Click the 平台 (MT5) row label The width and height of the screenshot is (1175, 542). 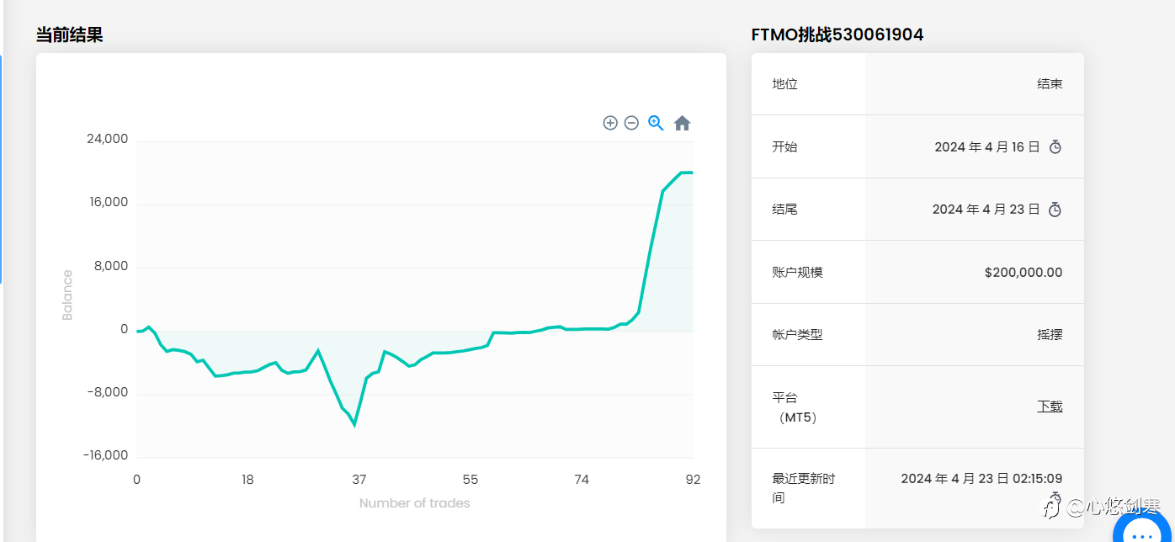(x=795, y=407)
